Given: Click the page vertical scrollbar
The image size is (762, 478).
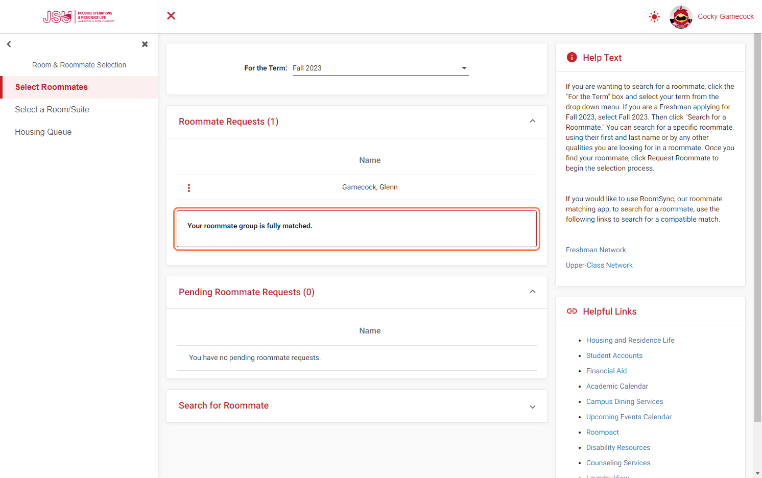Looking at the screenshot, I should click(757, 228).
